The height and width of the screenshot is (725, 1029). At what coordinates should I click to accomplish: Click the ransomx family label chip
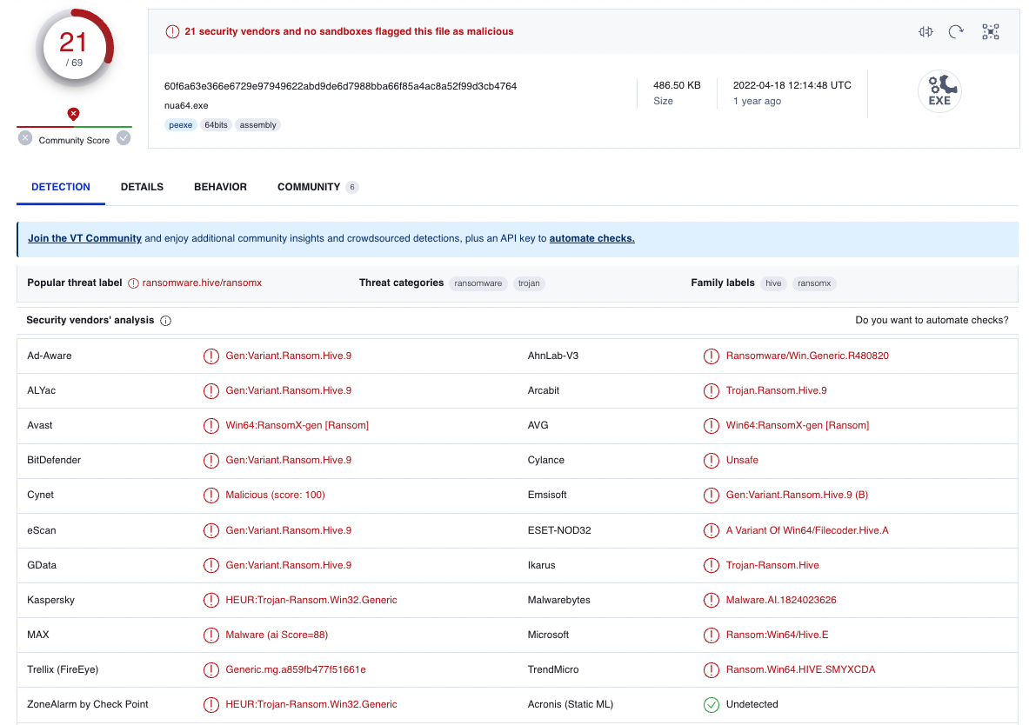click(814, 283)
